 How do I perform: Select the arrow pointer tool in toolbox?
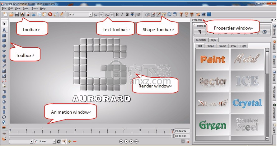[x=4, y=24]
